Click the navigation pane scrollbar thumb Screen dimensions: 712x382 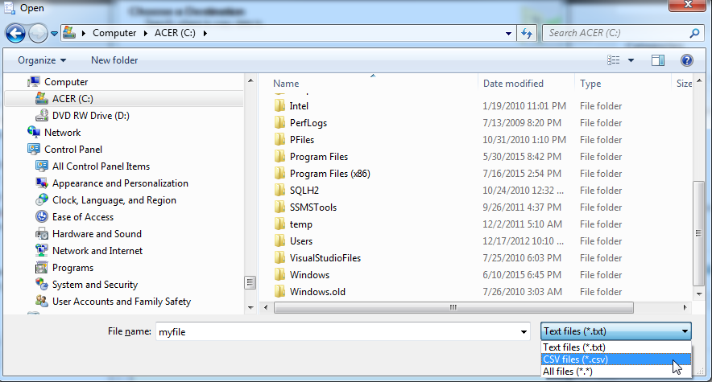pos(250,283)
